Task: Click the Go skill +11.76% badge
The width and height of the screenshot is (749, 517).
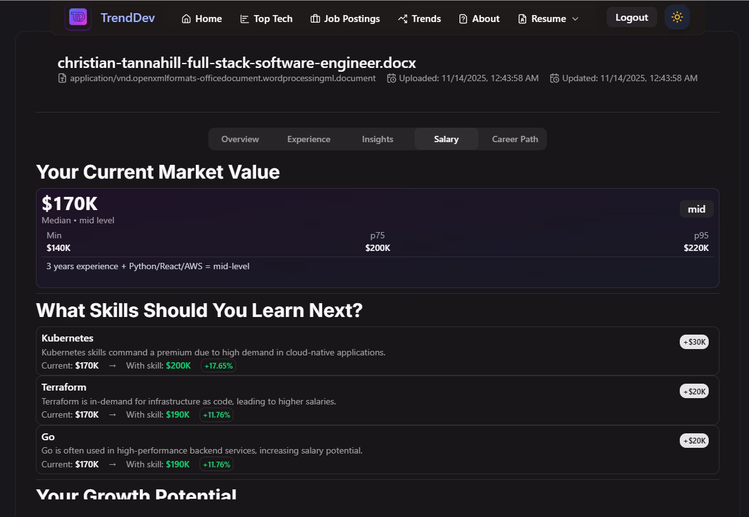Action: click(217, 464)
